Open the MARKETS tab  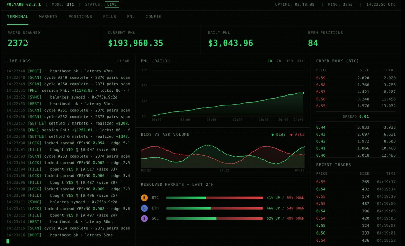(48, 17)
